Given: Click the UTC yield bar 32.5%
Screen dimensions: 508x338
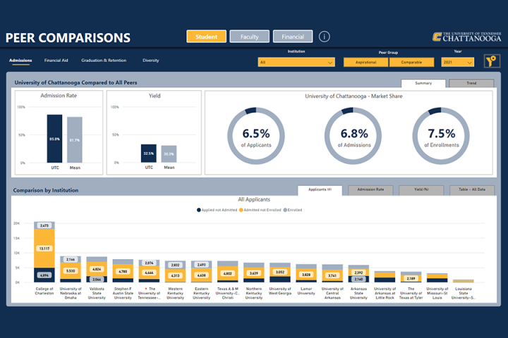Looking at the screenshot, I should [x=149, y=154].
